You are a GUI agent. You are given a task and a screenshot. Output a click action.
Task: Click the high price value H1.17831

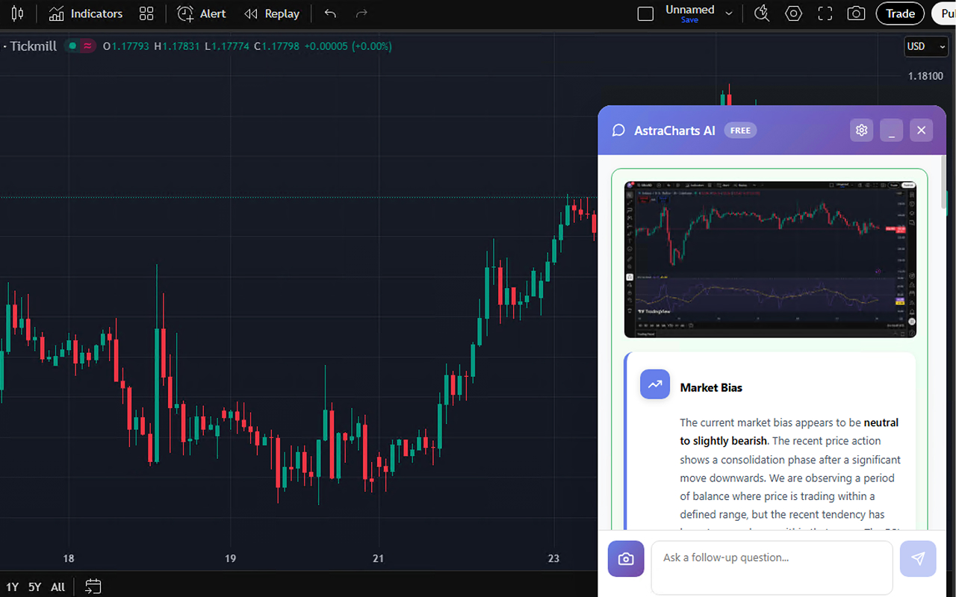(177, 46)
